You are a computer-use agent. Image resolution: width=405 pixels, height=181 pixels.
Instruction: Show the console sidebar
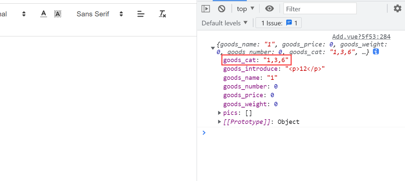206,9
